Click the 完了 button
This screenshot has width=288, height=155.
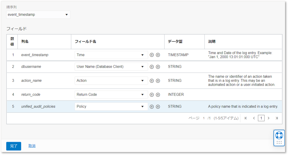(x=14, y=146)
